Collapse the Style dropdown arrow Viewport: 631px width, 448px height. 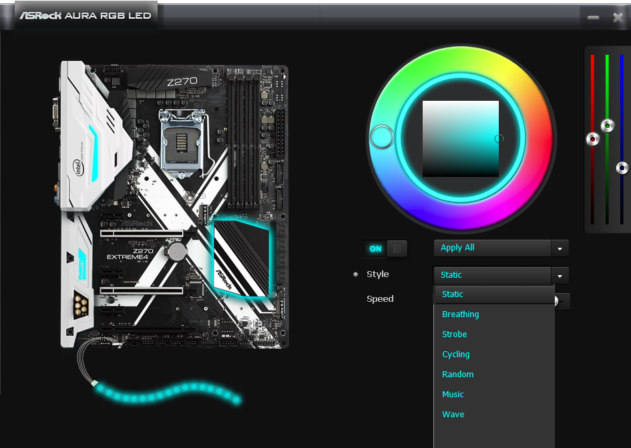[560, 276]
